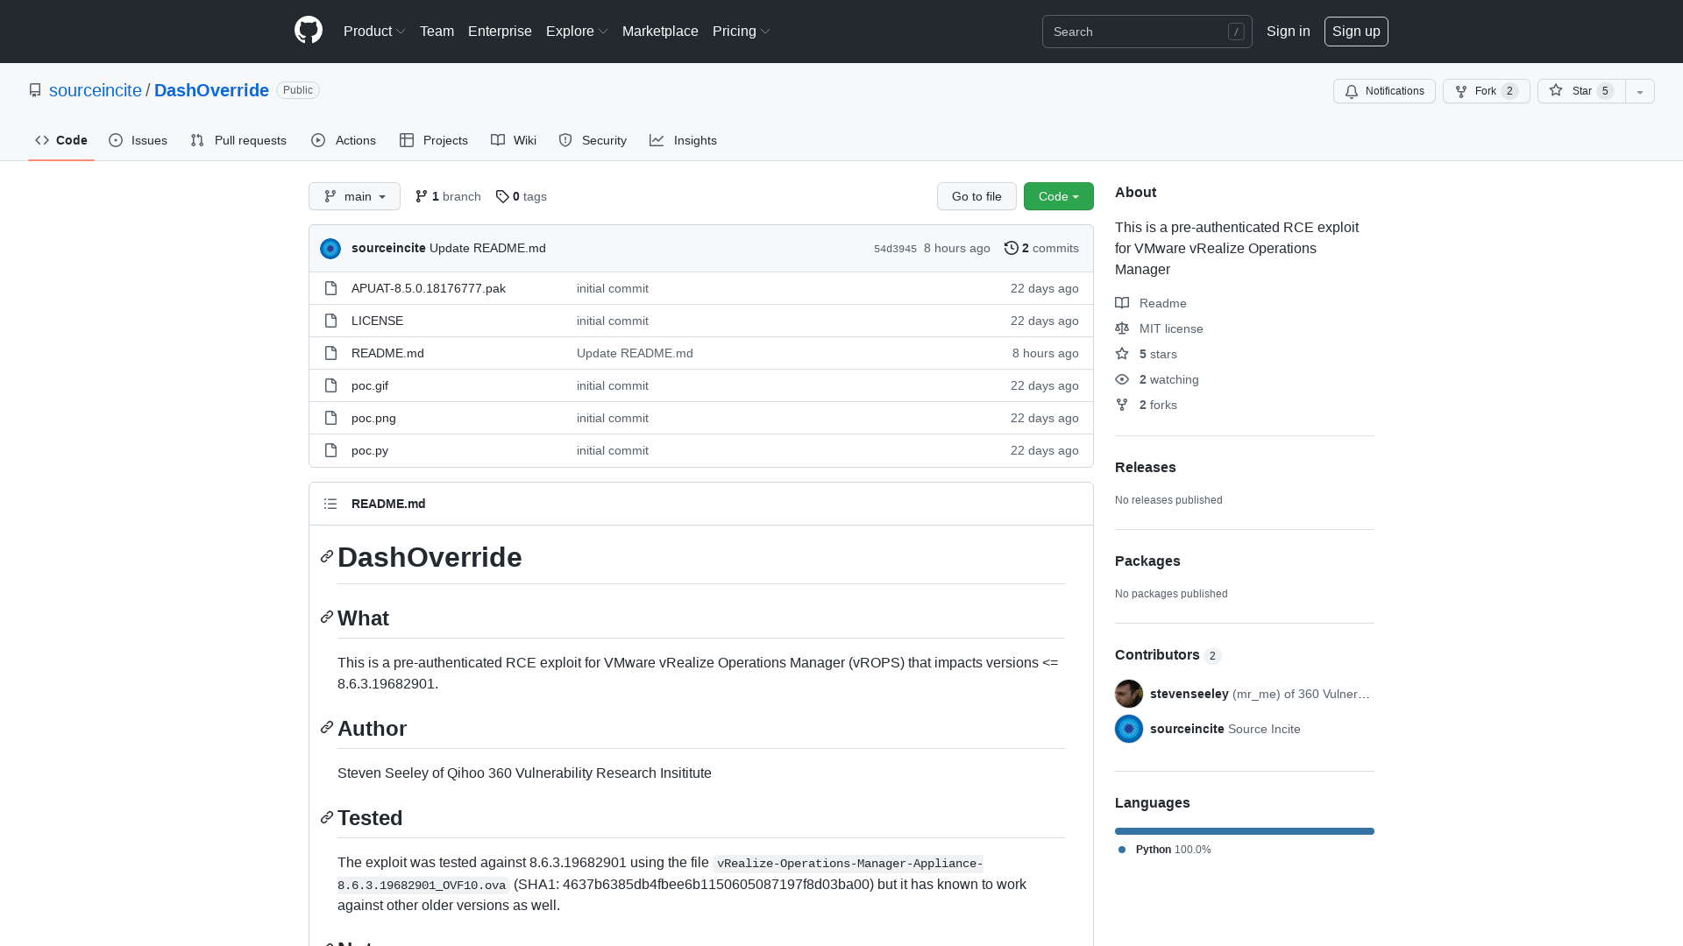Open the green Code dropdown

click(x=1058, y=196)
